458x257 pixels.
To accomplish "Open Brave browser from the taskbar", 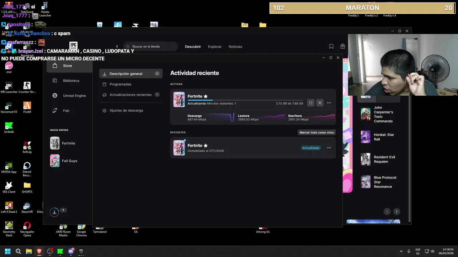I will (39, 251).
